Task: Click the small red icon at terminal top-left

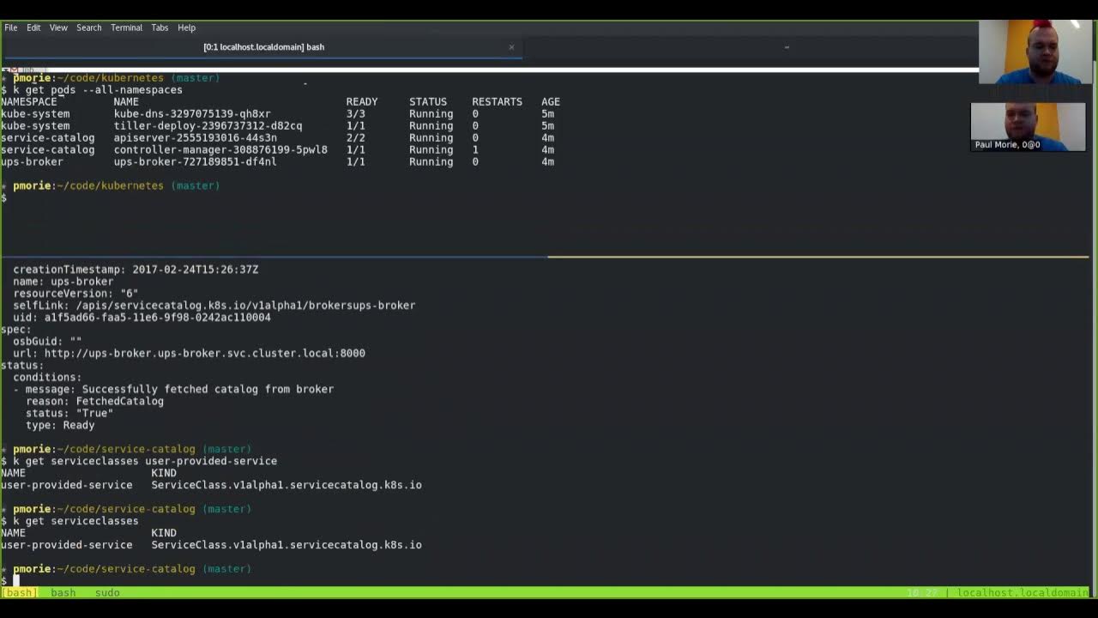Action: (x=12, y=69)
